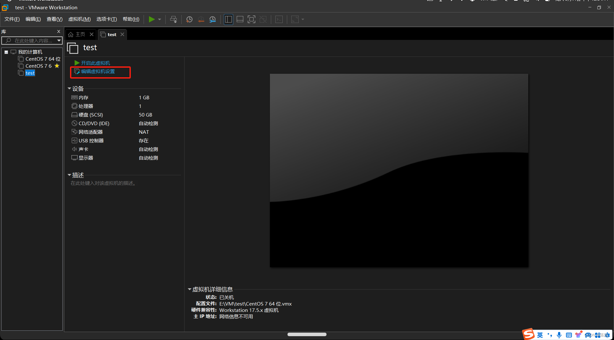The image size is (614, 340).
Task: Click the IME soft keyboard icon
Action: (569, 335)
